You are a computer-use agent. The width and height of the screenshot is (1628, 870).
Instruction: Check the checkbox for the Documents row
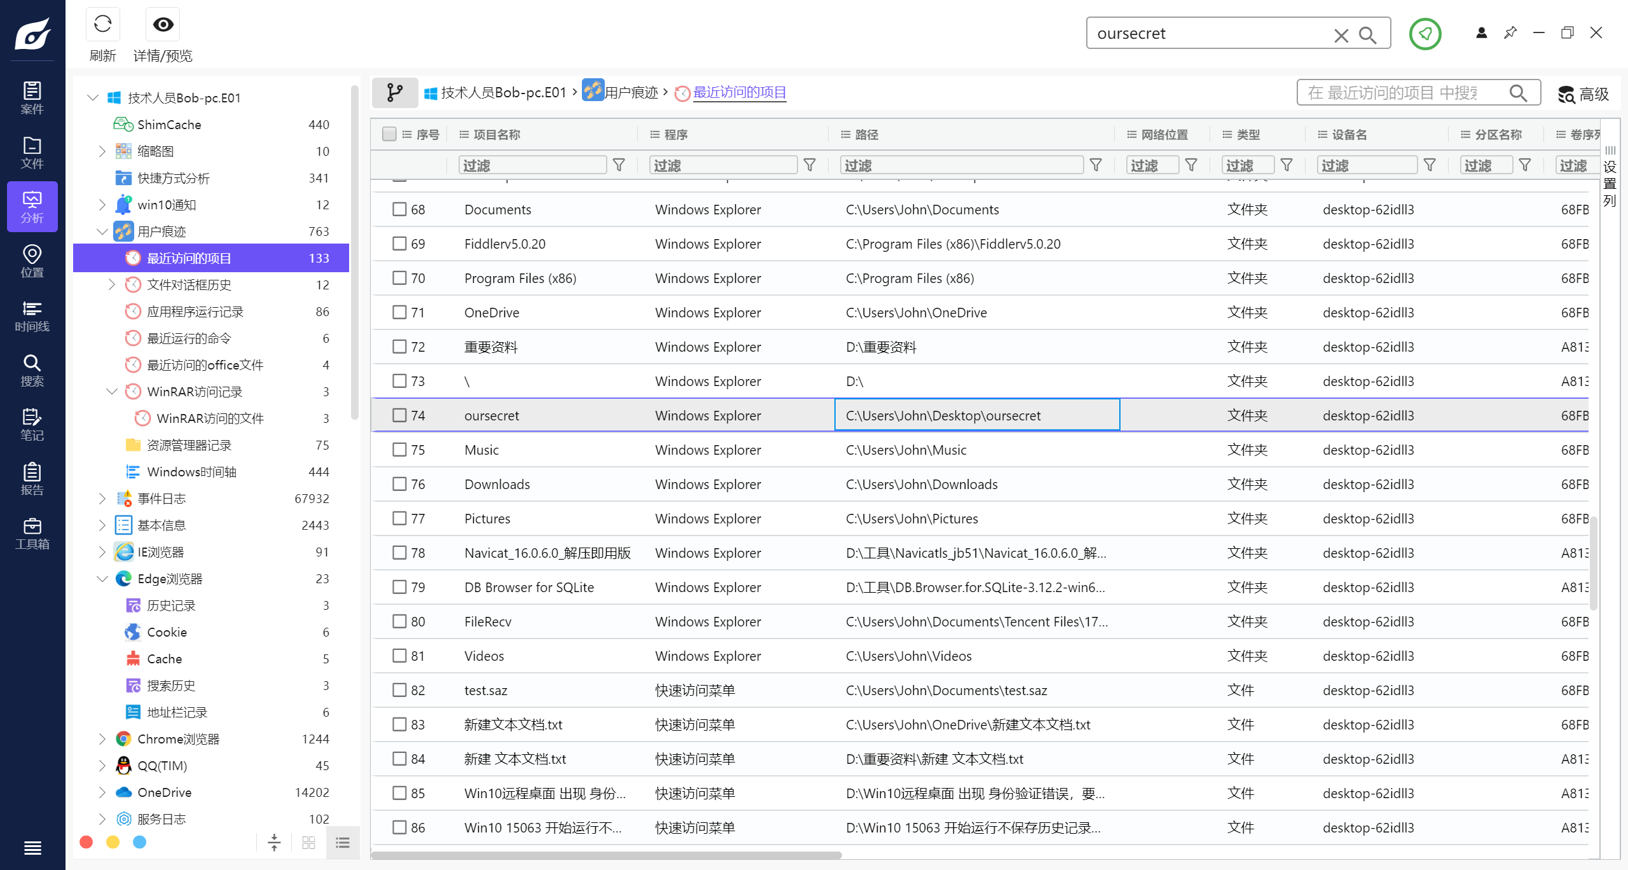pyautogui.click(x=399, y=209)
